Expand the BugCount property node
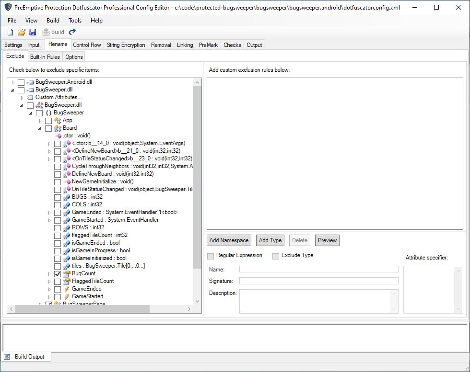470x372 pixels. click(50, 274)
